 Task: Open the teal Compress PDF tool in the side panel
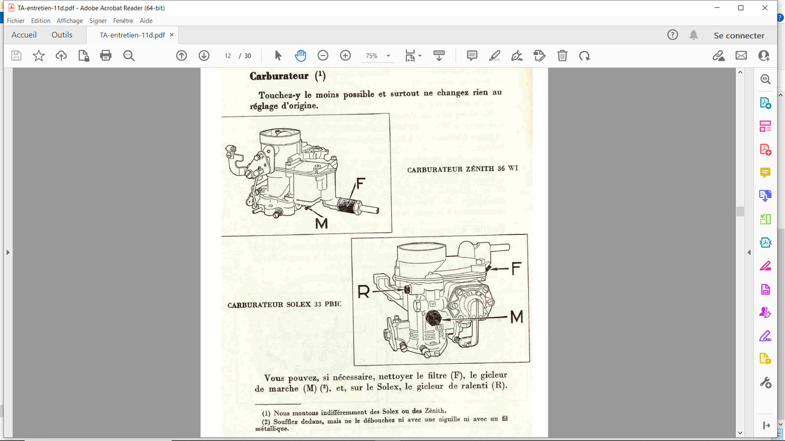point(765,243)
